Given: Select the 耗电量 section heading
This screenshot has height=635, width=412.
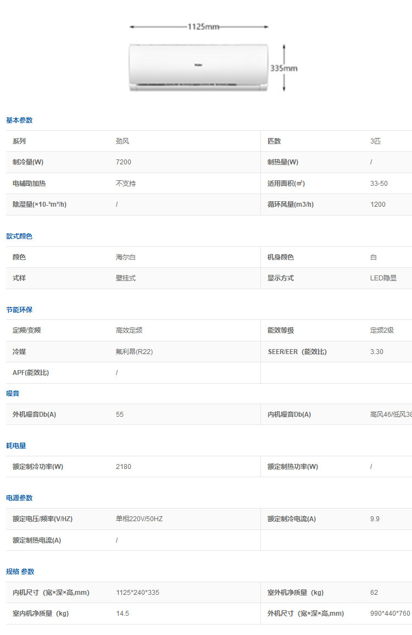Looking at the screenshot, I should [16, 445].
